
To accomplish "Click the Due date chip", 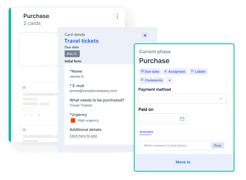I will tap(150, 72).
